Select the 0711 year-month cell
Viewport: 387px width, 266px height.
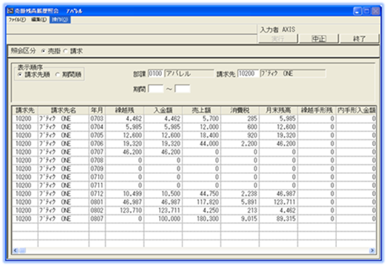[x=97, y=185]
